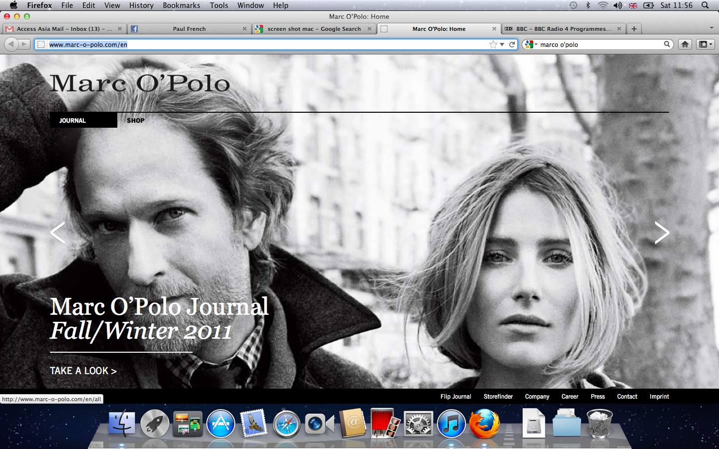Click the Marc O'Polo logo
The width and height of the screenshot is (719, 449).
[x=140, y=83]
